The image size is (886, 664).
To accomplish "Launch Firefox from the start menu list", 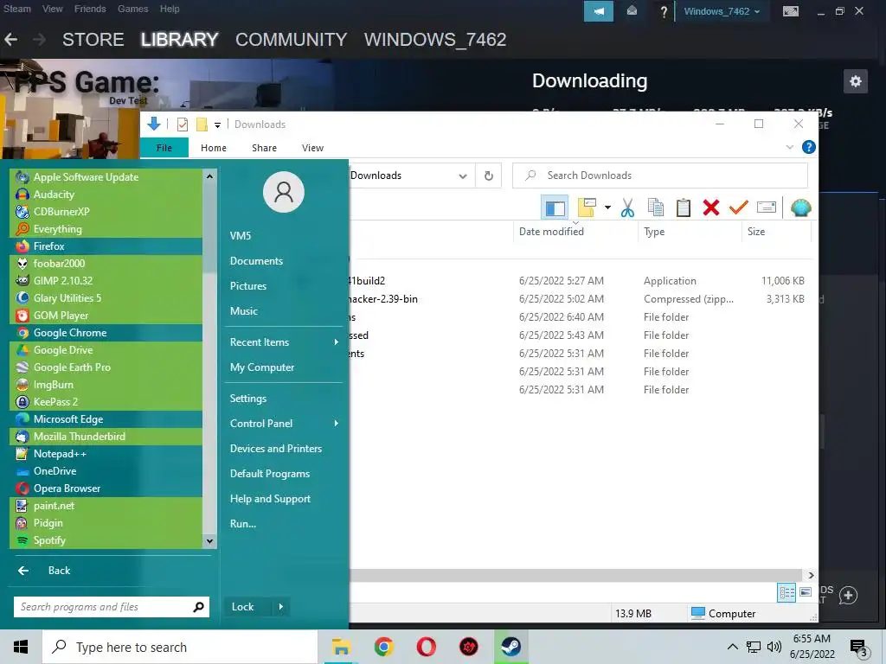I will pos(106,246).
